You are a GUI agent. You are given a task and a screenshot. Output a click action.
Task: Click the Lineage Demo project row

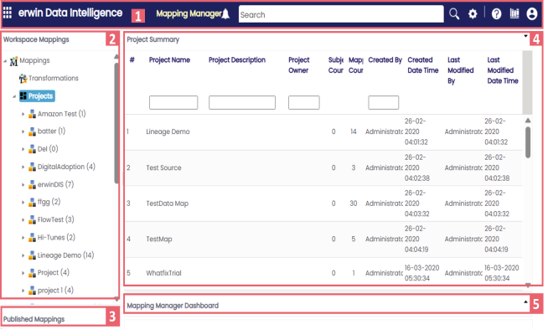pos(168,131)
